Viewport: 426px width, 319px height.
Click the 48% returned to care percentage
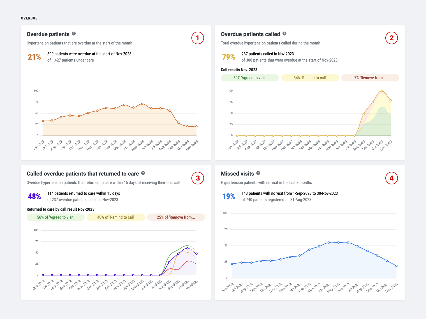tap(34, 196)
